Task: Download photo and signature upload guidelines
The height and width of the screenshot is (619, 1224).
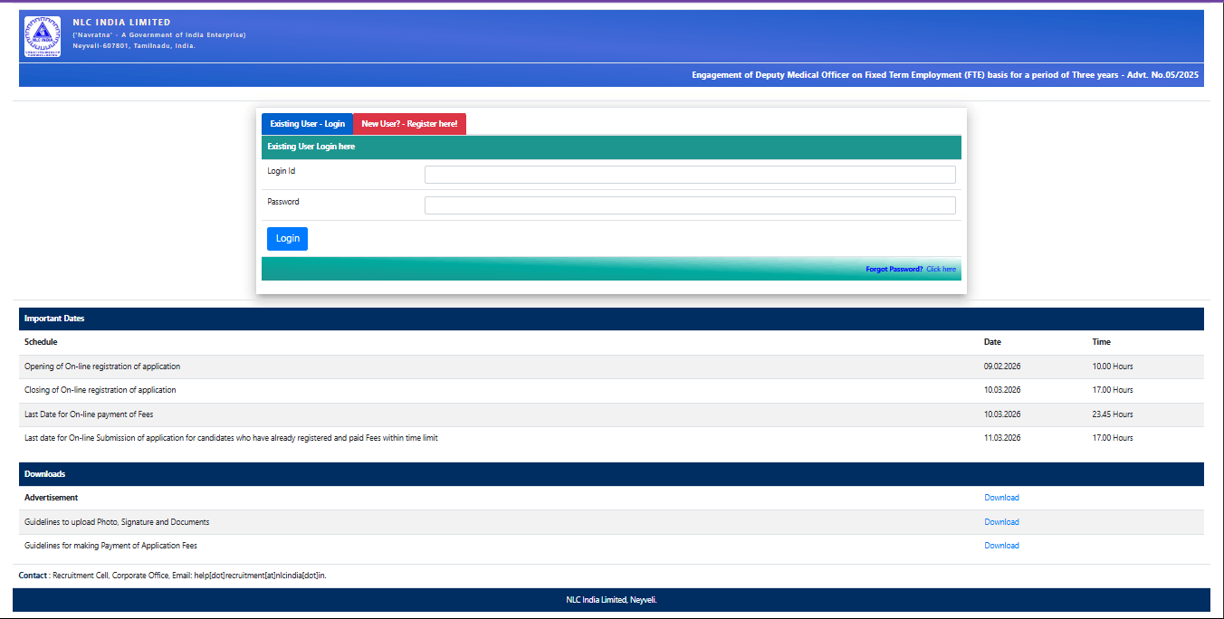Action: (x=1001, y=522)
